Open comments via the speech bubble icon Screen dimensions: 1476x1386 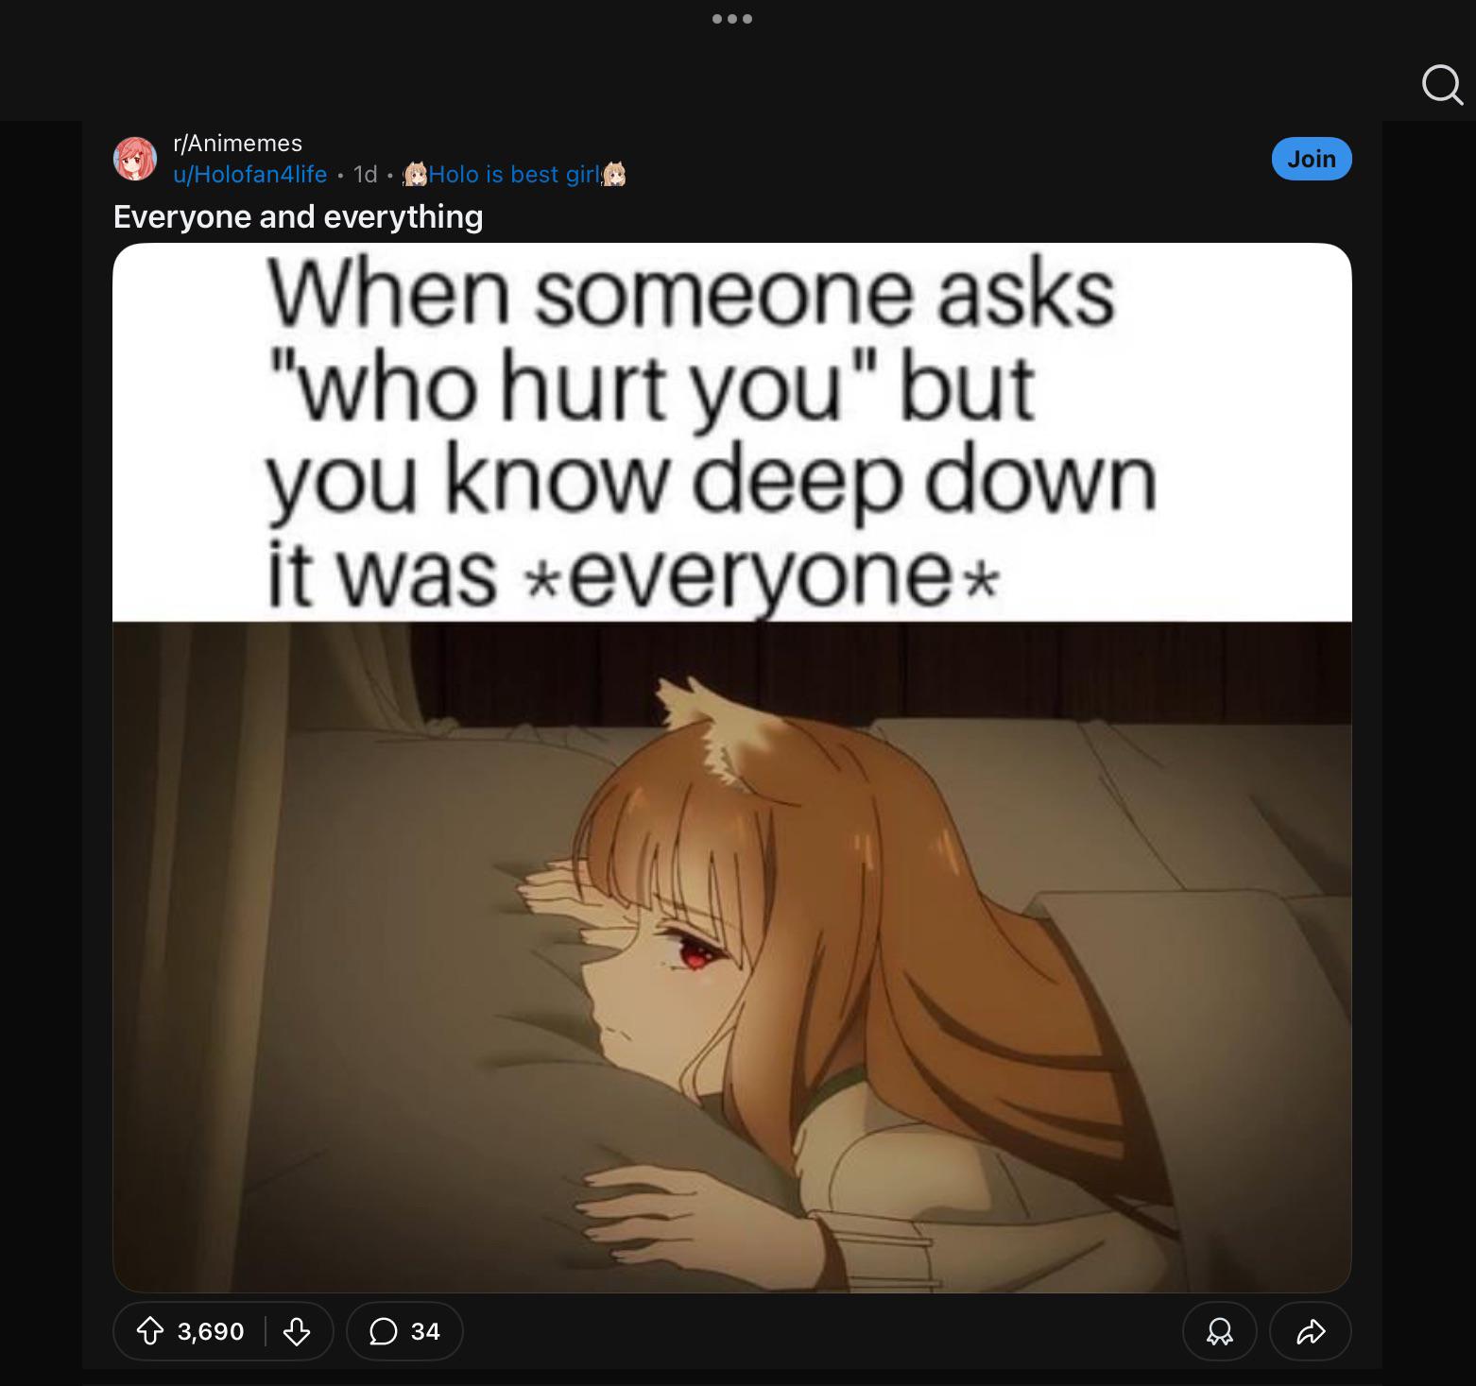(383, 1331)
